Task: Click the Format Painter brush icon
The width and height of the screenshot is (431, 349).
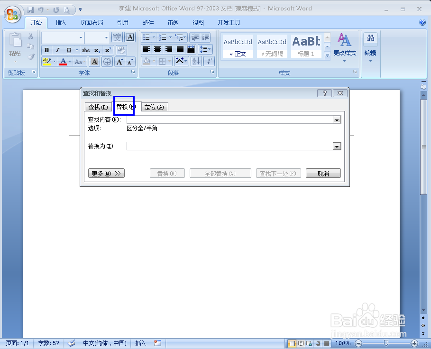Action: 31,57
